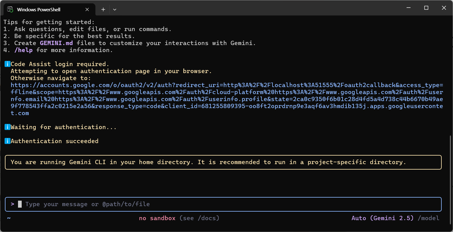Click the (see /docs) hint
The width and height of the screenshot is (453, 232).
(x=199, y=218)
